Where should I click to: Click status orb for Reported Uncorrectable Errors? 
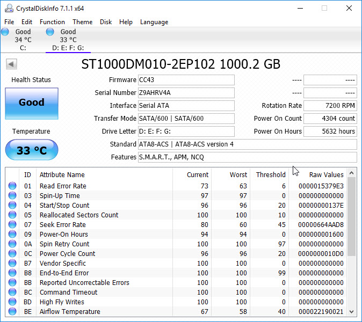tap(12, 283)
